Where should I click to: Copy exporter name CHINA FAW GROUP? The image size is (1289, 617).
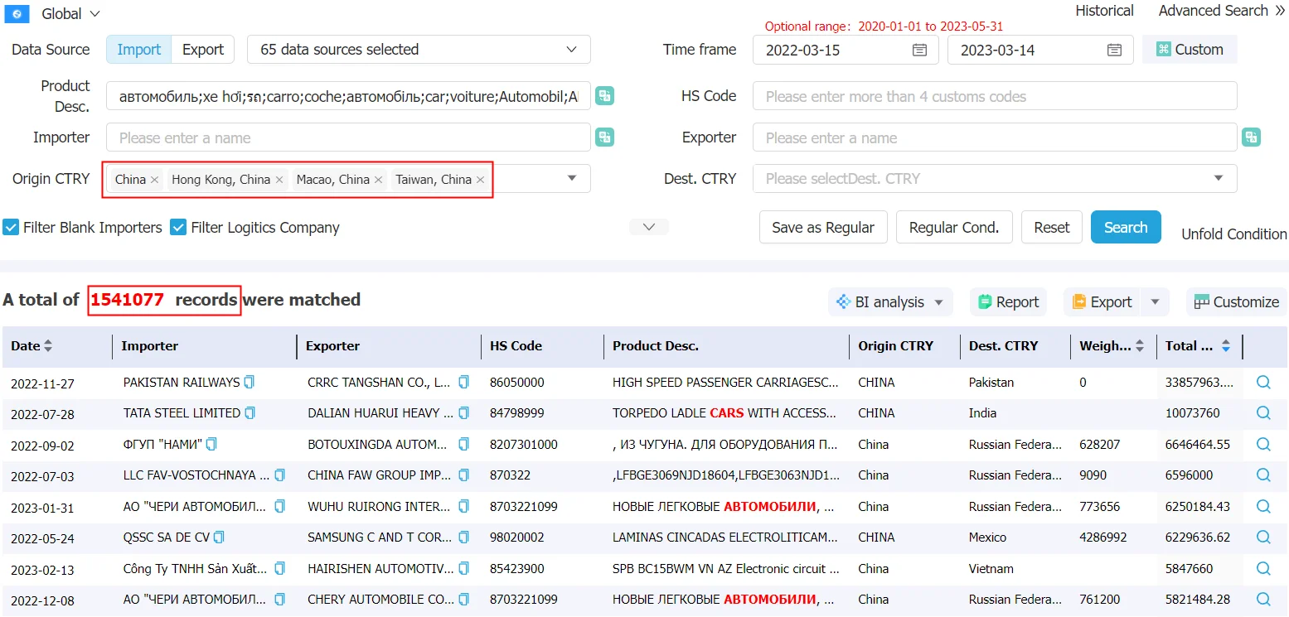pos(464,475)
